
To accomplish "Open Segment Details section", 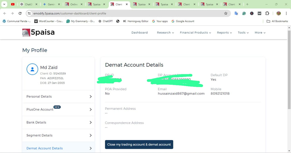I will [x=58, y=135].
